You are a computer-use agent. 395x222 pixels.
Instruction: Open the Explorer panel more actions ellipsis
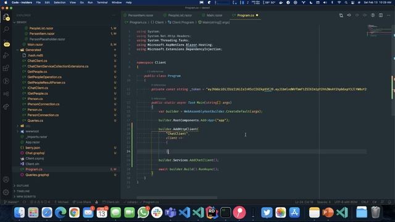(x=114, y=15)
